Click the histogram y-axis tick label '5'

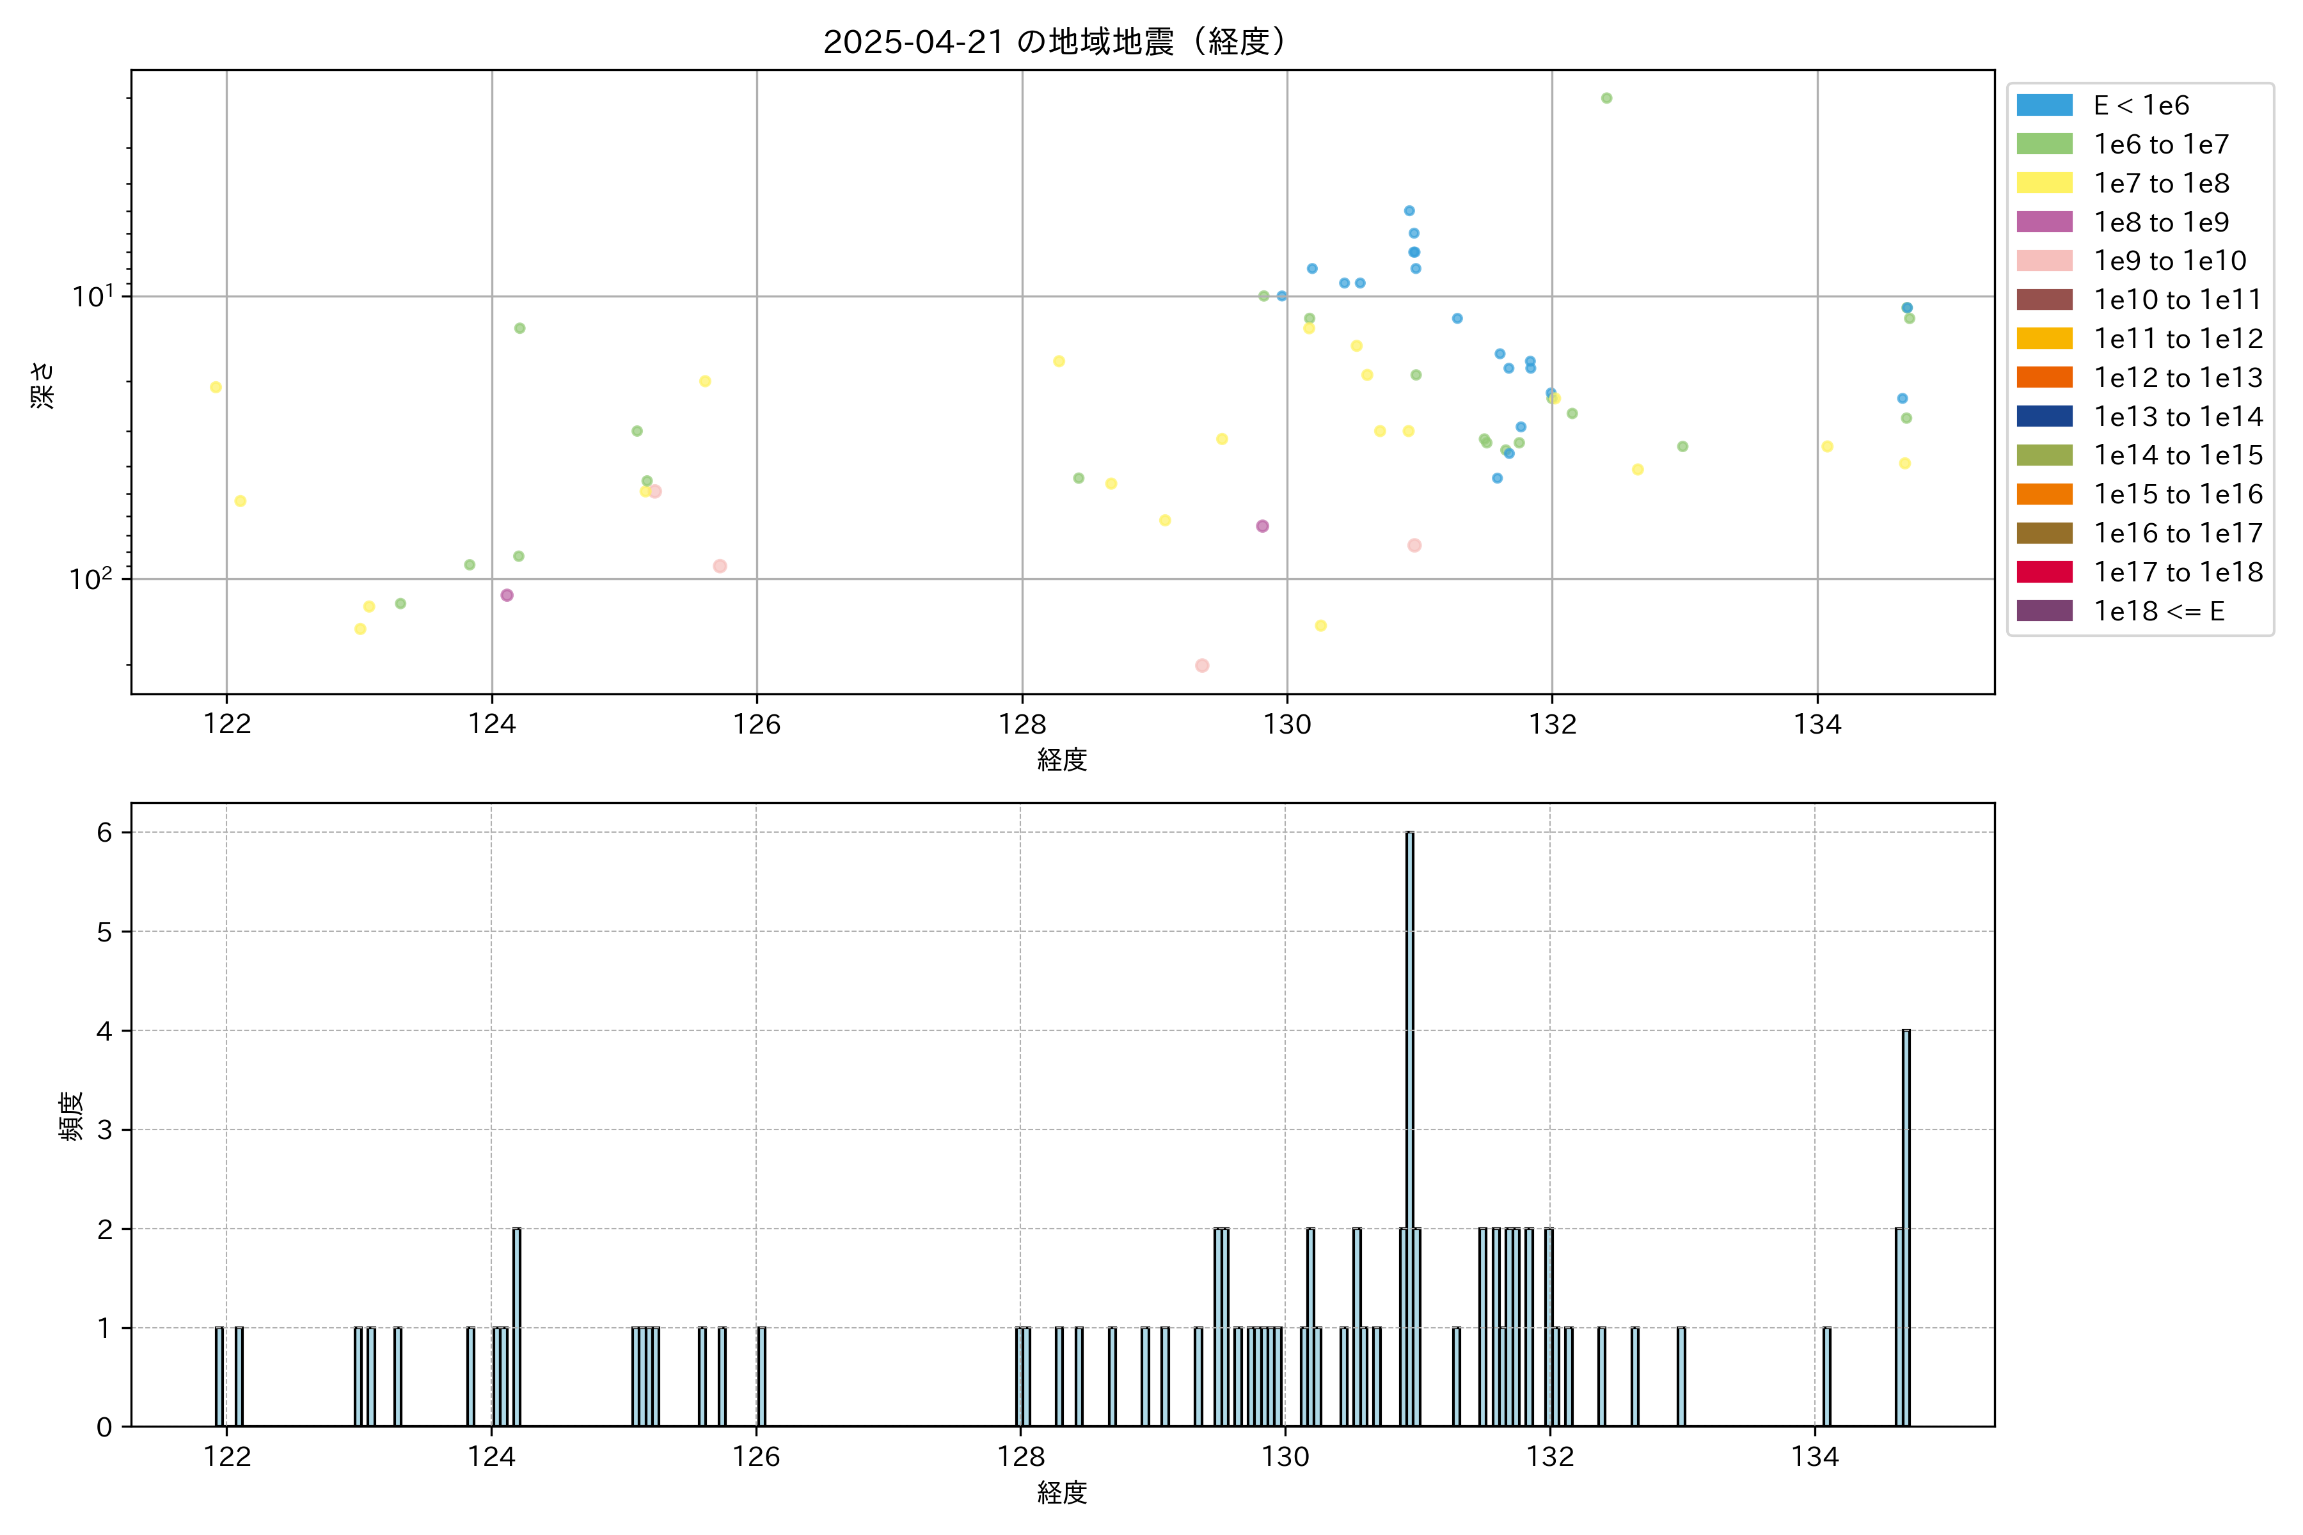coord(105,932)
